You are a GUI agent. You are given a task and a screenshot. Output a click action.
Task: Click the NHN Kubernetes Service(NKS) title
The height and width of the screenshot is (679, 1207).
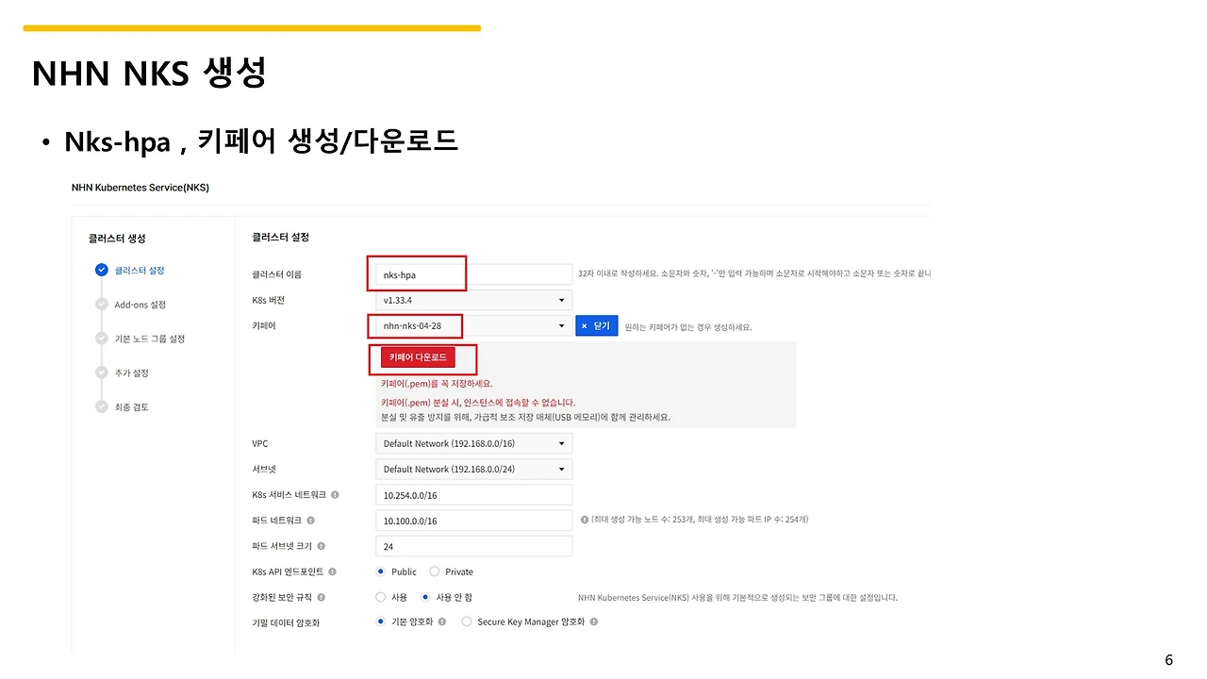pyautogui.click(x=140, y=188)
